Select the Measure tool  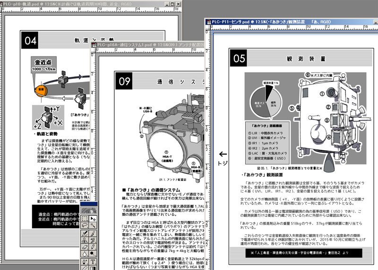click(85, 268)
